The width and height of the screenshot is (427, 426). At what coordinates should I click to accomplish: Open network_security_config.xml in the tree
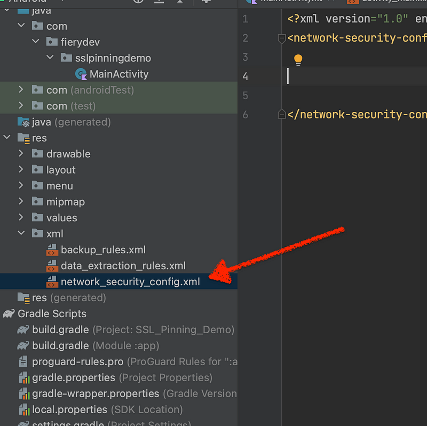click(x=130, y=282)
